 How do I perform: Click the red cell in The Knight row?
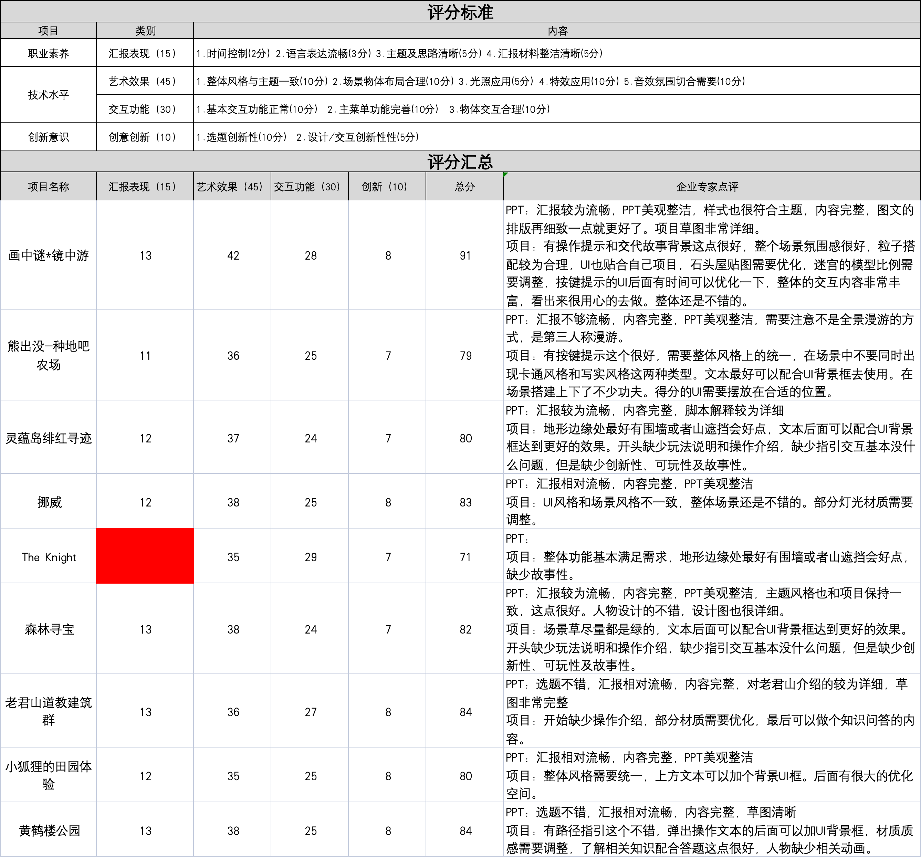click(145, 555)
